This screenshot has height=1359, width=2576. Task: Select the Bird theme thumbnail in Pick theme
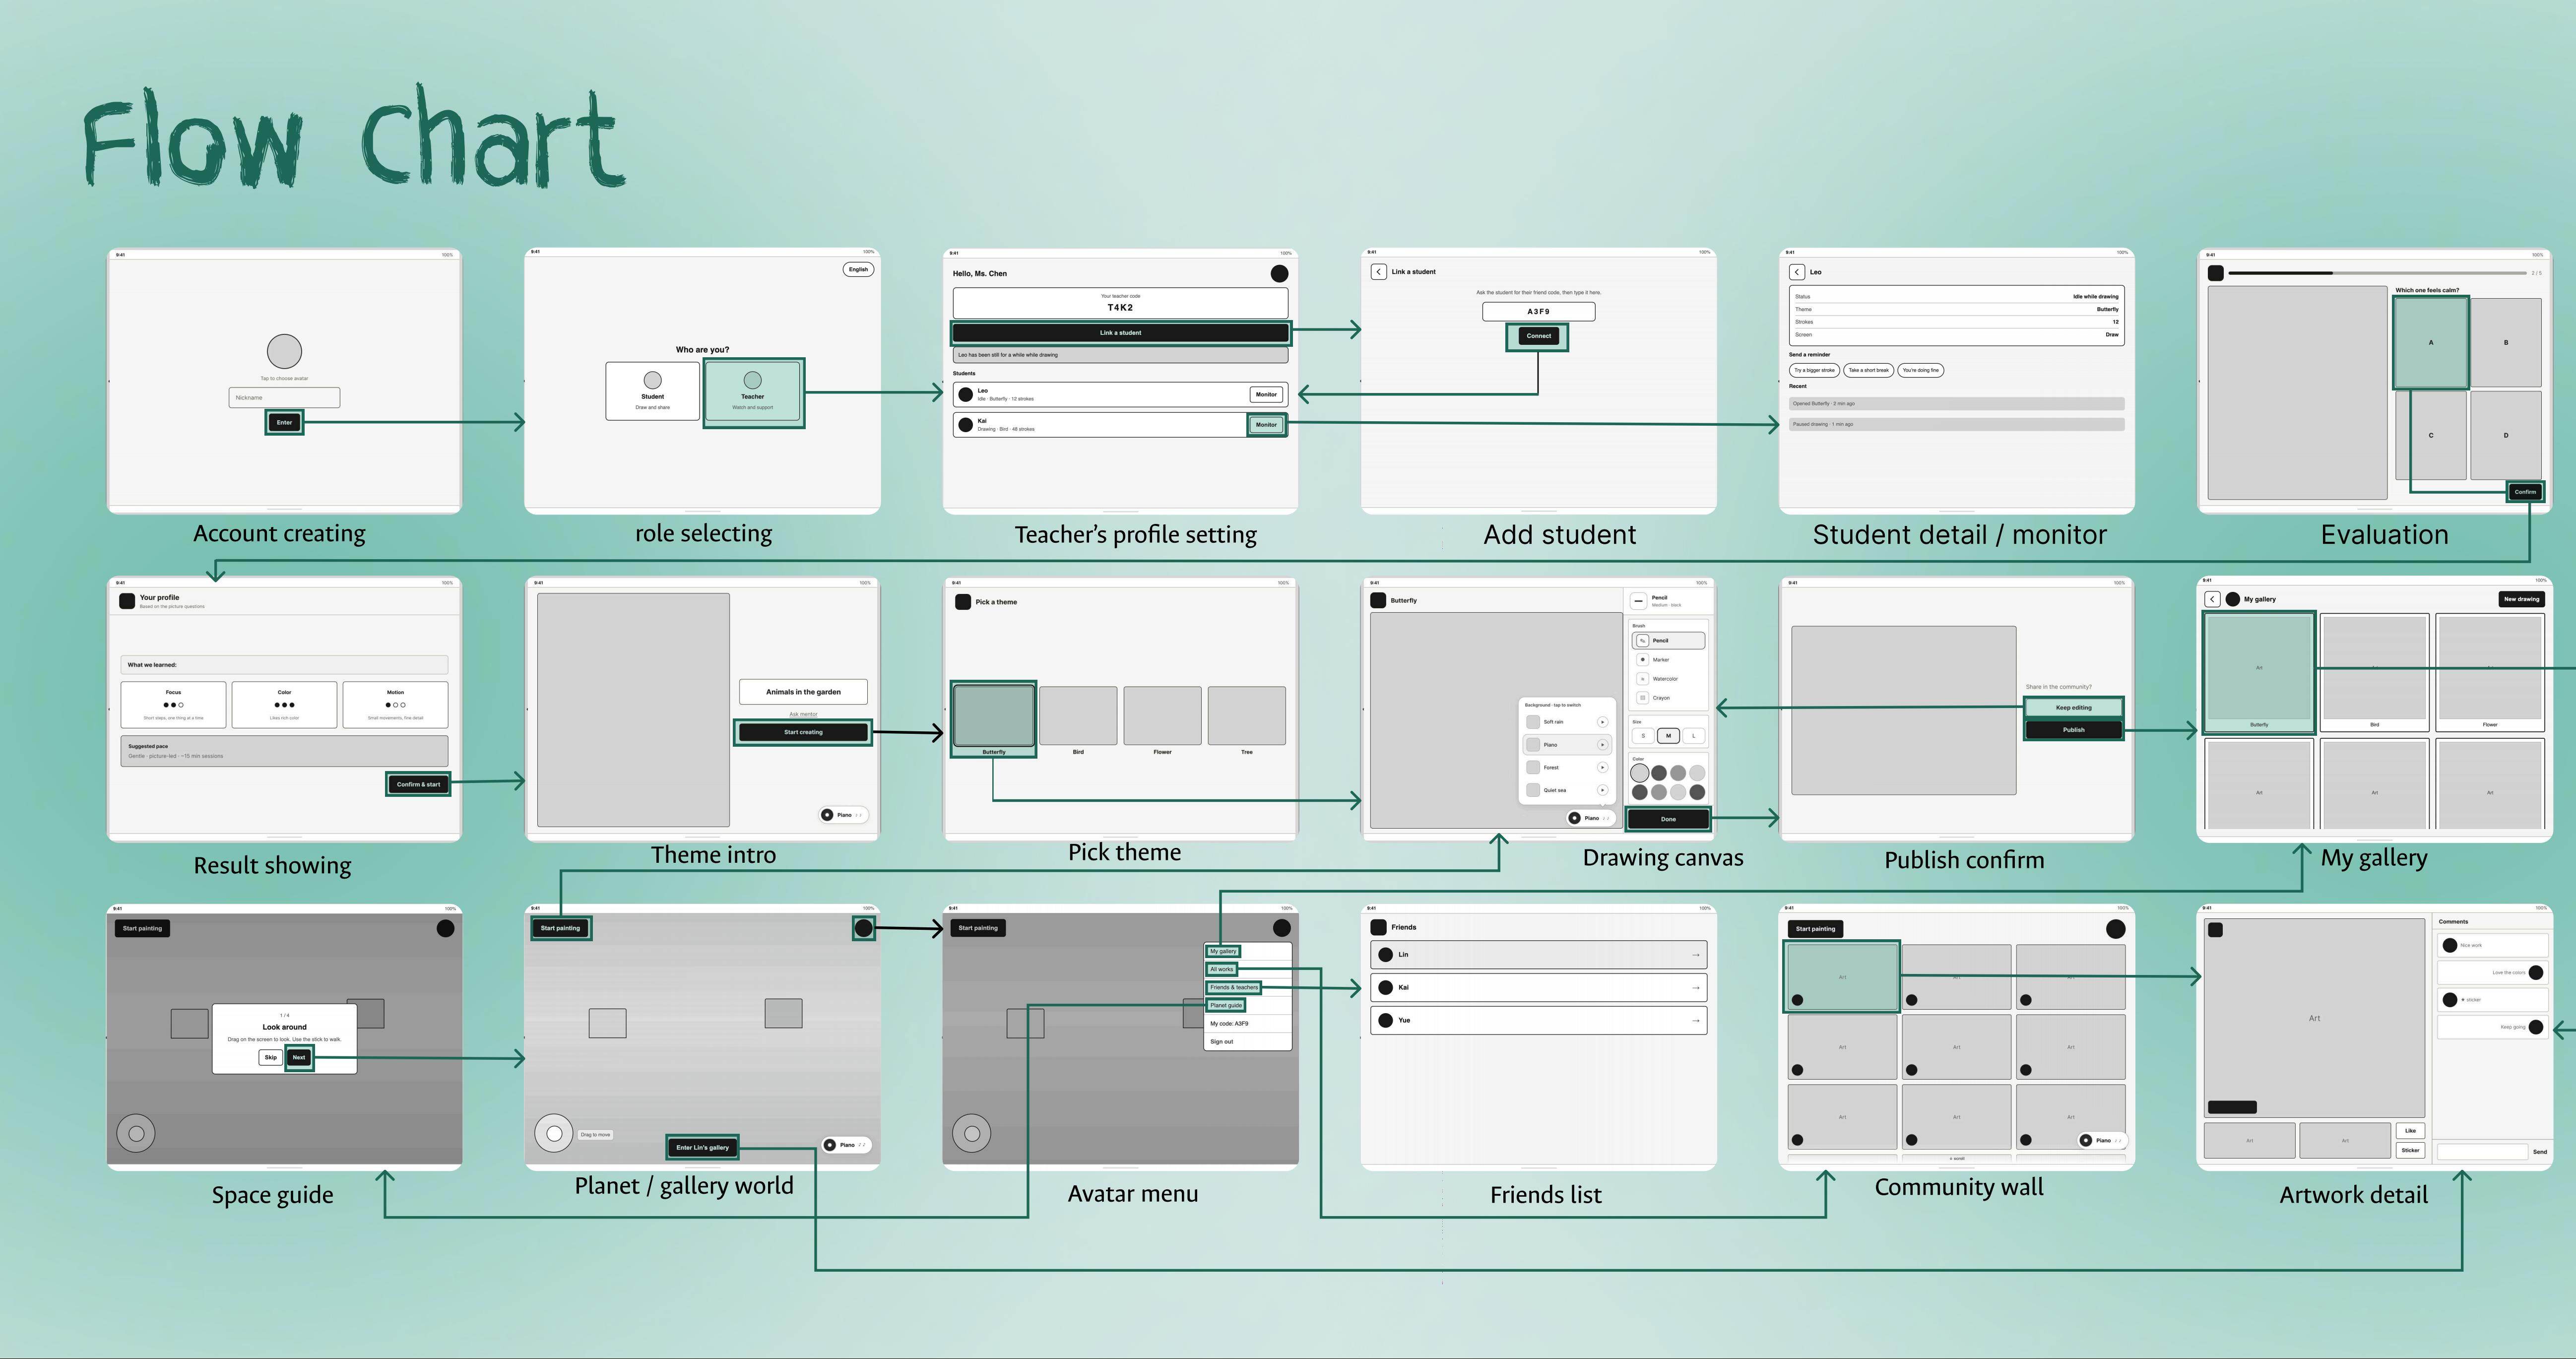tap(1078, 716)
